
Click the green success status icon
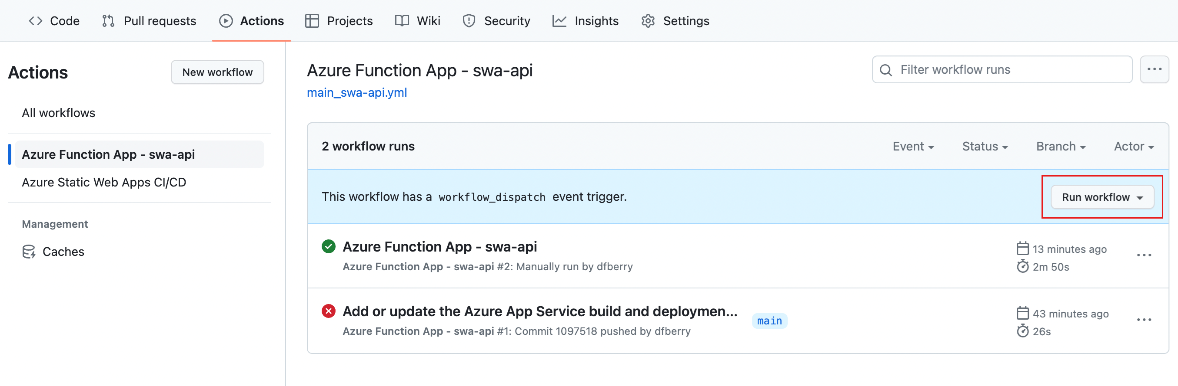coord(328,246)
